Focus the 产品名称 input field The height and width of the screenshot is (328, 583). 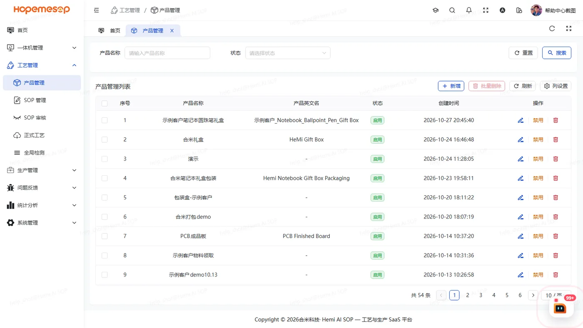pos(167,53)
